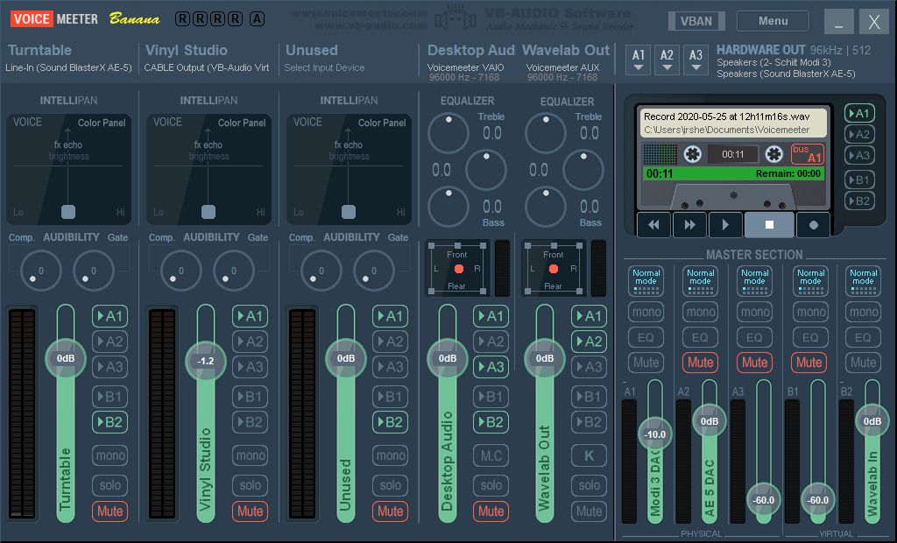Click the first R indicator icon beside Banana

click(182, 19)
